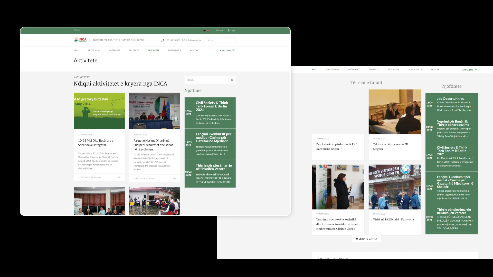
Task: Open PROJEKTE in right window
Action: pyautogui.click(x=374, y=70)
